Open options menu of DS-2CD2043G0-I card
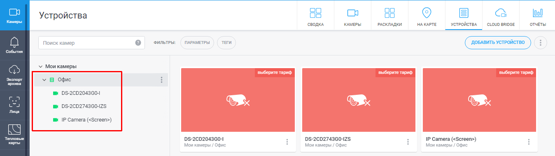Screen dimensions: 555x156 tap(287, 142)
